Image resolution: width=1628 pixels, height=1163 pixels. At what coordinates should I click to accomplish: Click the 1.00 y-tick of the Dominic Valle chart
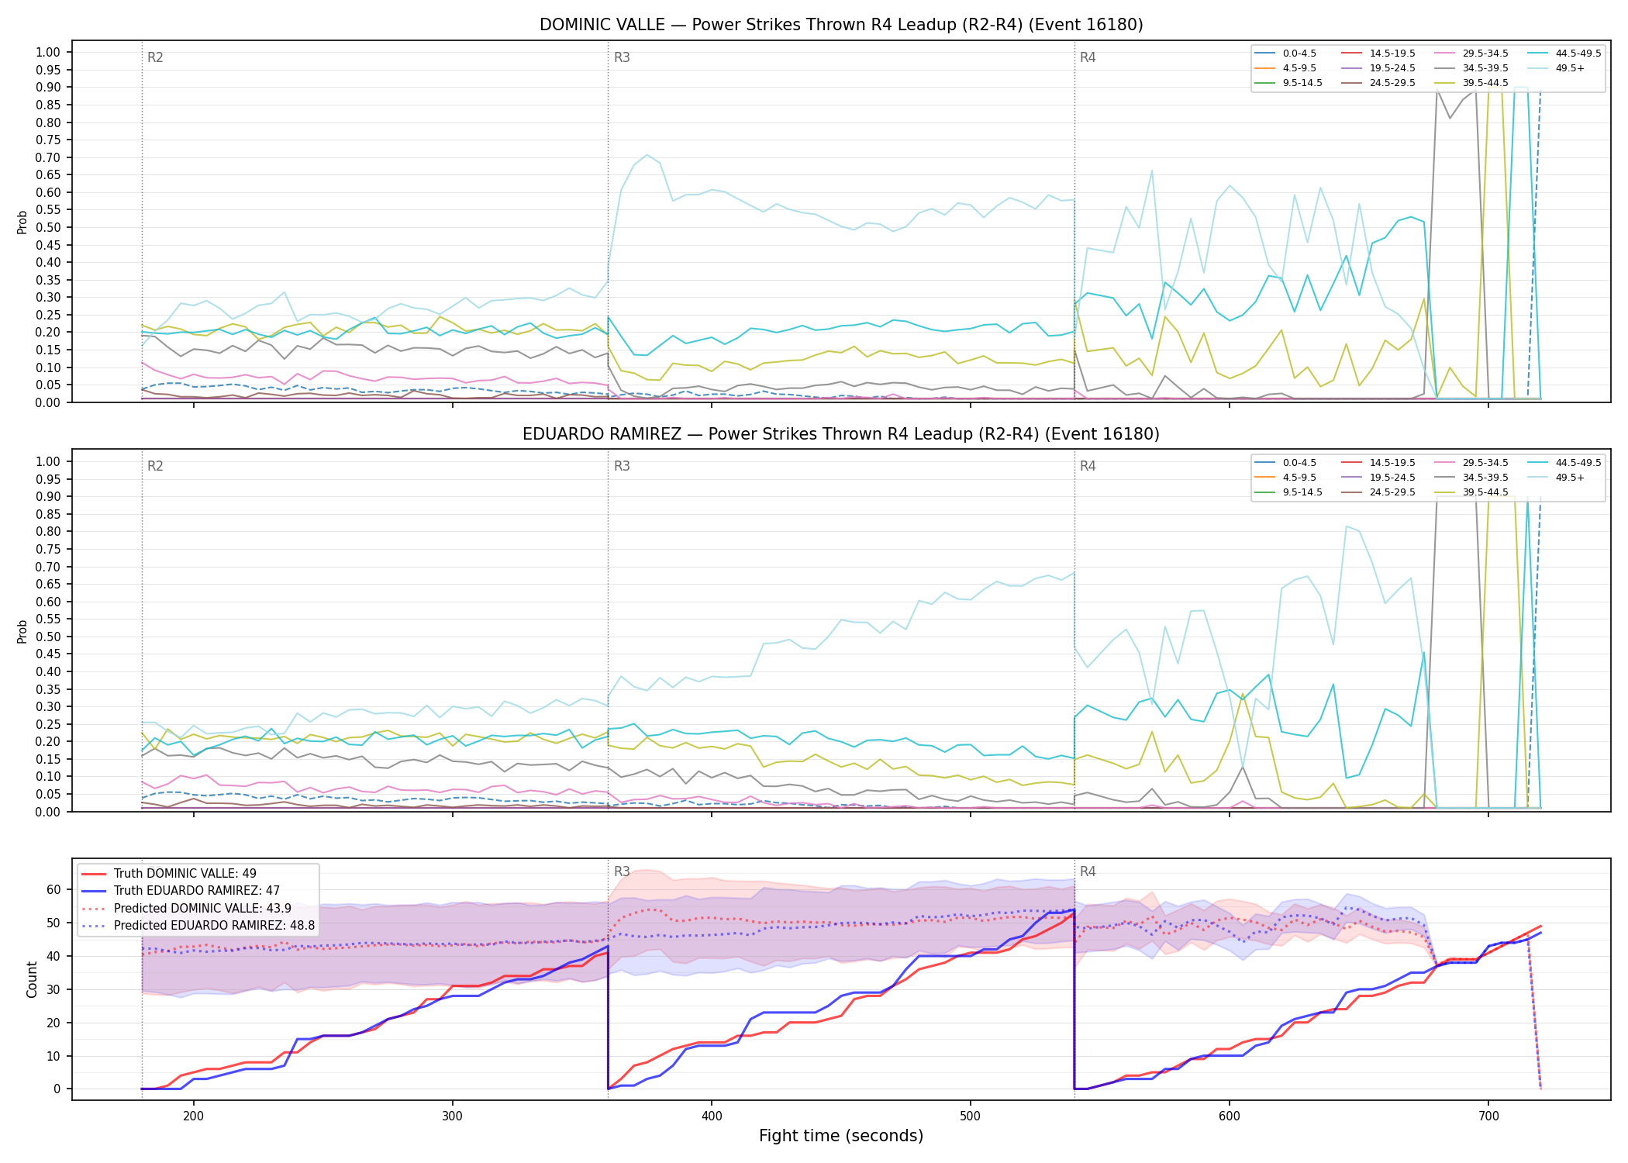click(48, 53)
